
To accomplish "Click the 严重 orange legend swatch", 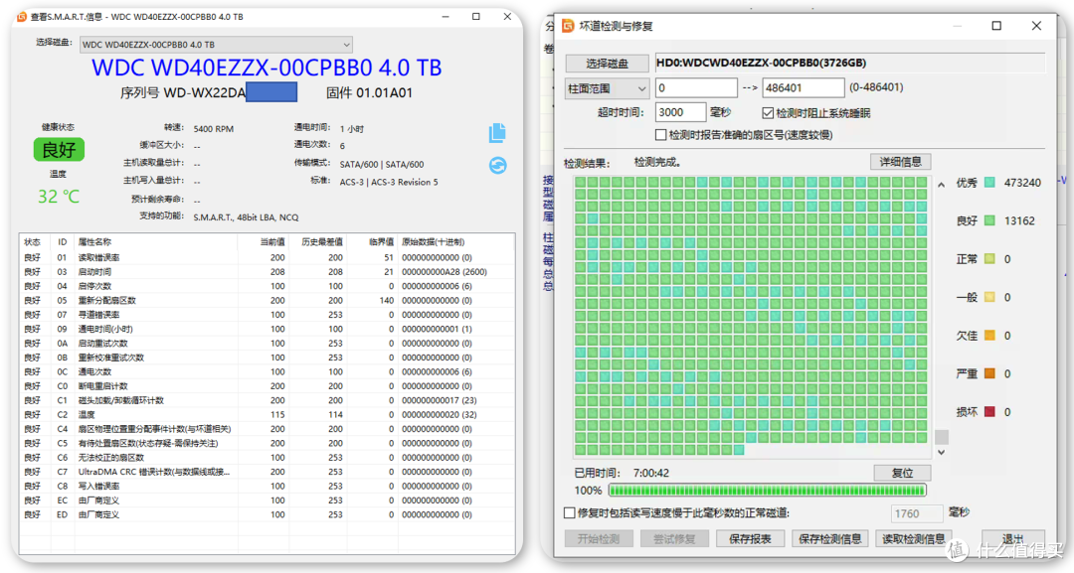I will tap(989, 373).
